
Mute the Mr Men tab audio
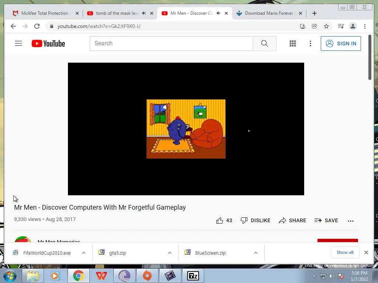click(218, 13)
